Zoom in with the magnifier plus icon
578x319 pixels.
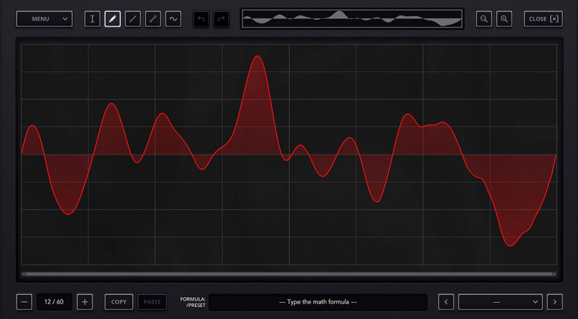tap(504, 19)
